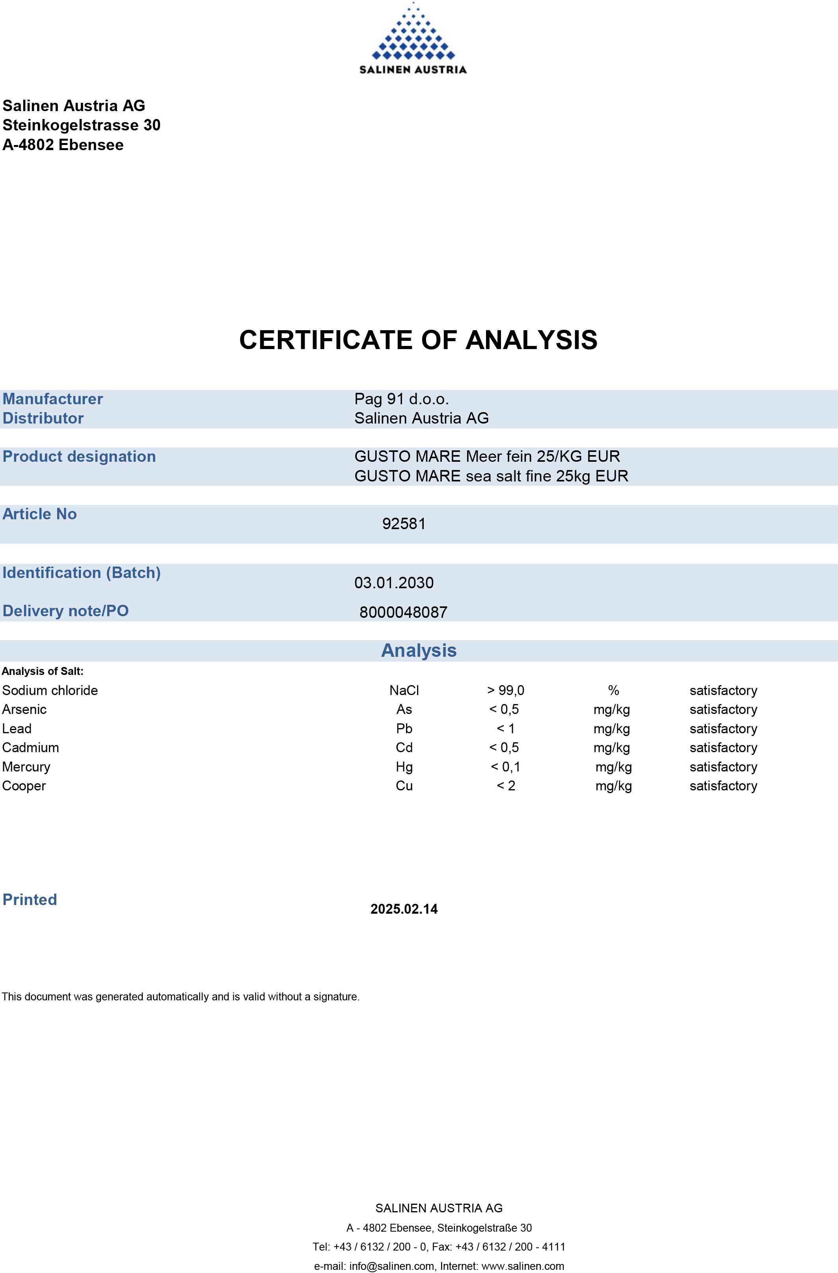Click the Certificate of Analysis heading
This screenshot has height=1273, width=838.
pos(418,340)
